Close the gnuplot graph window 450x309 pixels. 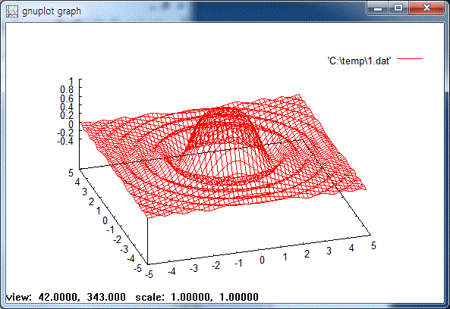pos(426,8)
